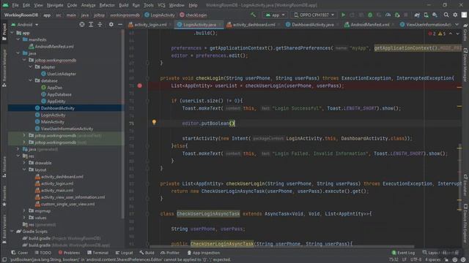
Task: Expand the drawable folder
Action: coord(24,163)
